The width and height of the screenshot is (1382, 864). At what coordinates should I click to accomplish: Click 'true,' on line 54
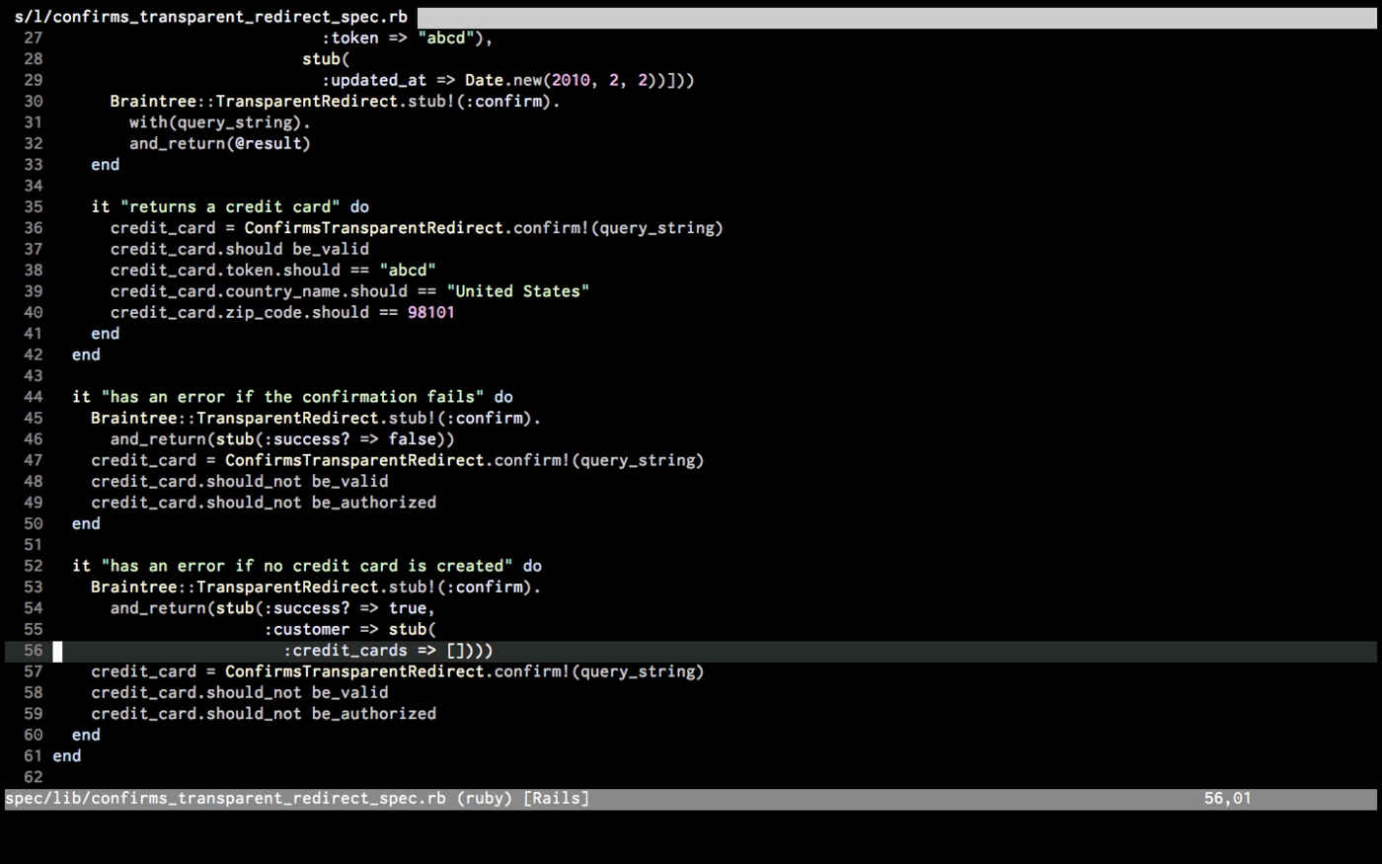pyautogui.click(x=413, y=608)
